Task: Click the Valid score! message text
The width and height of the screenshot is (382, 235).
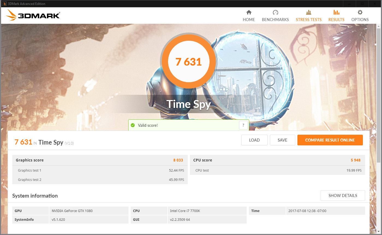Action: [148, 125]
